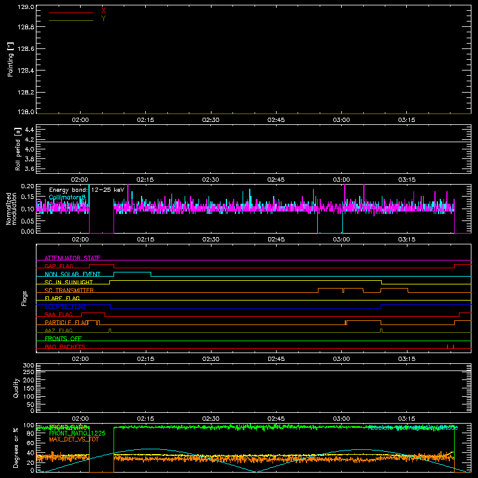The width and height of the screenshot is (478, 478).
Task: Click the 80 tick on Degrees axis
Action: click(x=30, y=433)
